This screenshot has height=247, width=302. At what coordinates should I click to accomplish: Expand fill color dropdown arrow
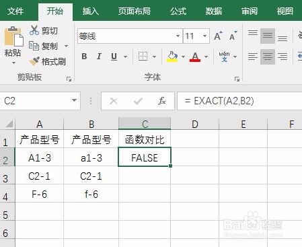point(183,57)
